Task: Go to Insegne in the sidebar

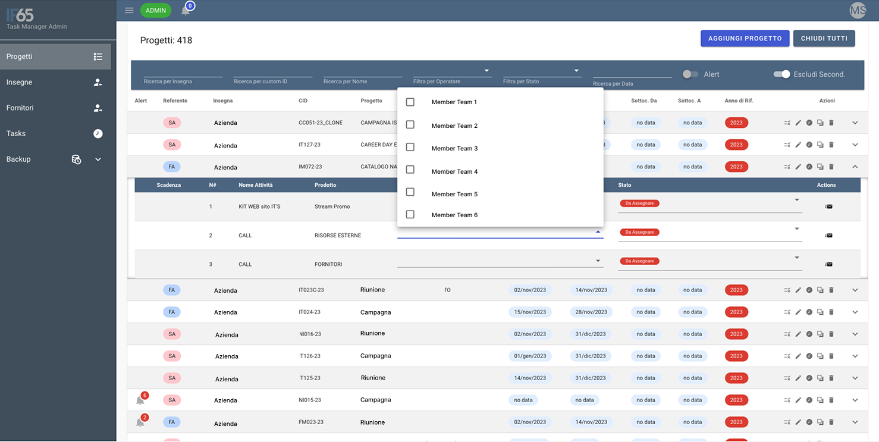Action: pos(55,82)
